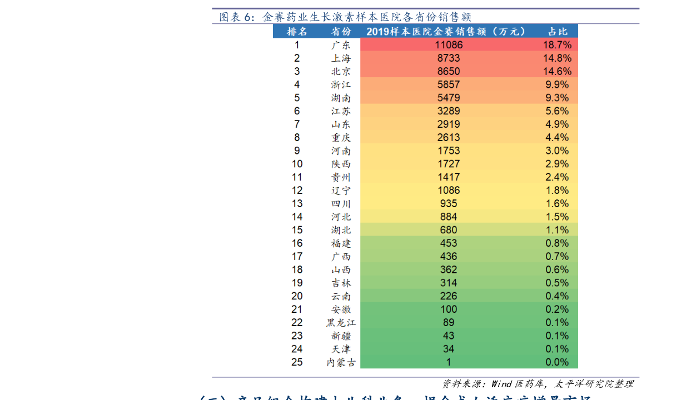Click the sales figure 314
The height and width of the screenshot is (400, 681).
click(x=449, y=283)
